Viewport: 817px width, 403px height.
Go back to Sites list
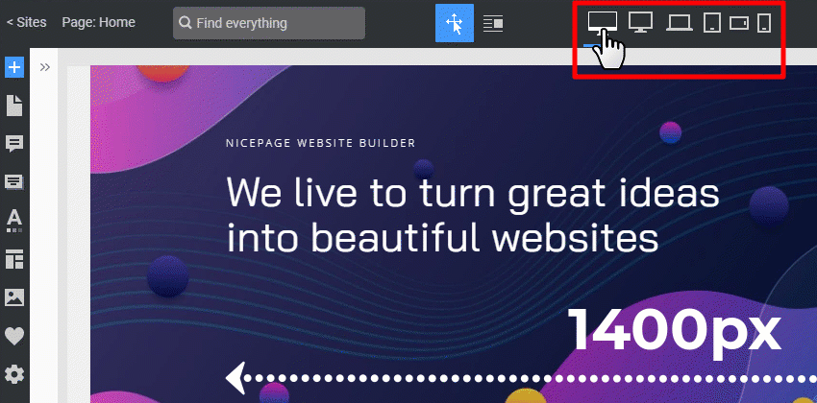click(27, 23)
